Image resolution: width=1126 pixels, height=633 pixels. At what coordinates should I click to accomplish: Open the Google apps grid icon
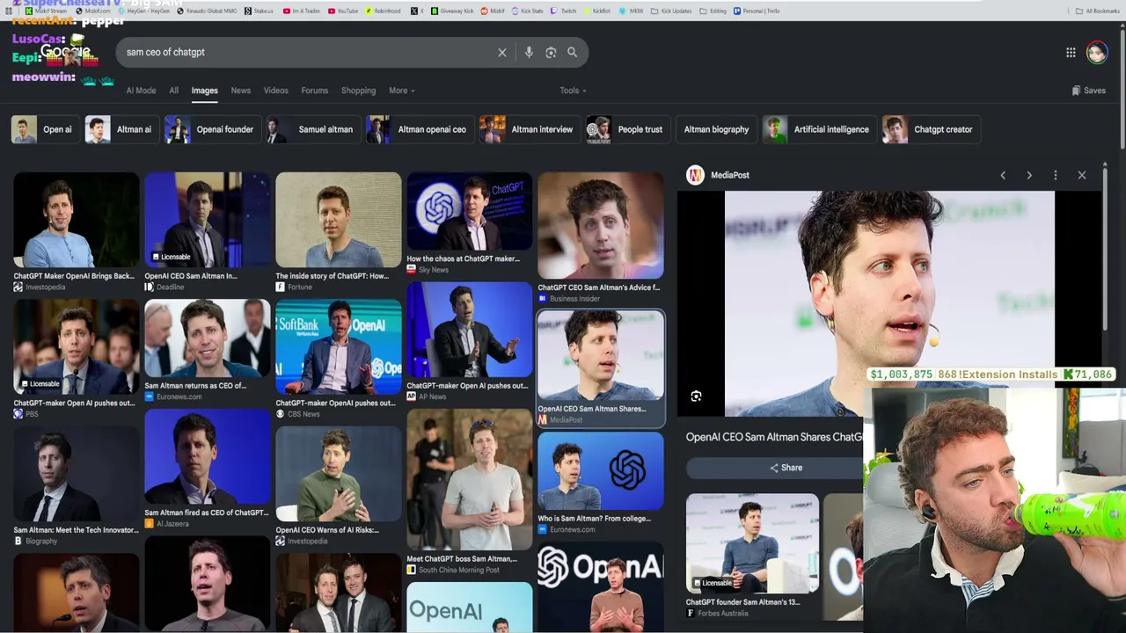(x=1071, y=53)
